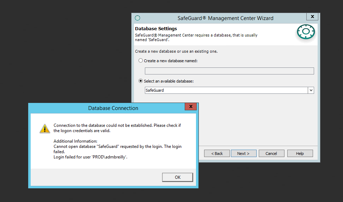This screenshot has width=343, height=202.
Task: Click the 'Login failed for user' message line
Action: (x=90, y=157)
